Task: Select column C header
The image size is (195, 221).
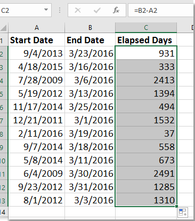Action: [146, 28]
